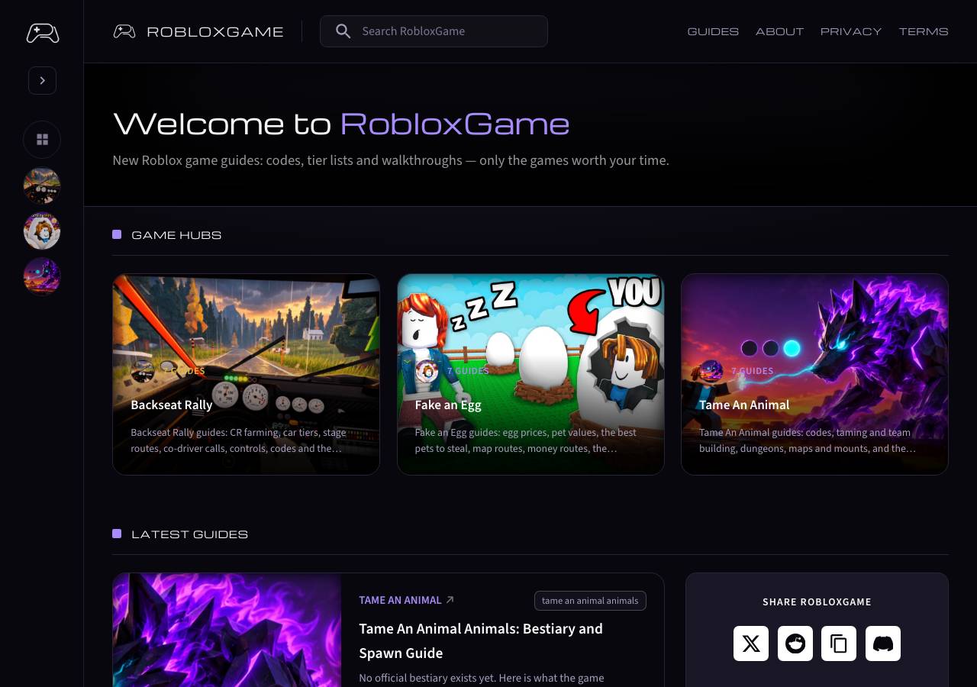Screen dimensions: 977x687
Task: Open the GUIDES nav item
Action: pyautogui.click(x=713, y=31)
